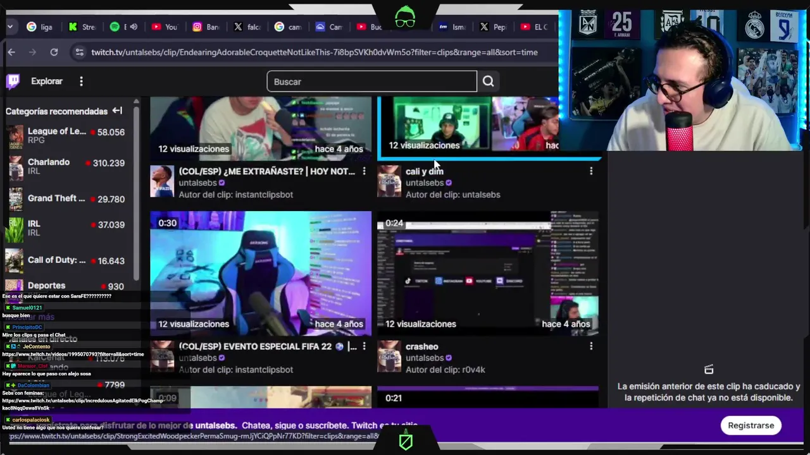Click channel avatar beside cali y dim
Image resolution: width=810 pixels, height=455 pixels.
click(x=389, y=182)
